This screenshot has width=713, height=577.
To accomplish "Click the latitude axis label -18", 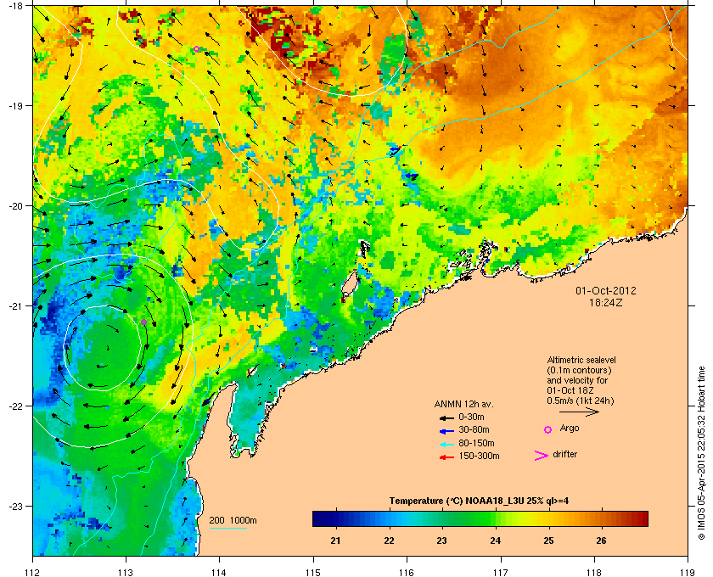I will pyautogui.click(x=14, y=6).
